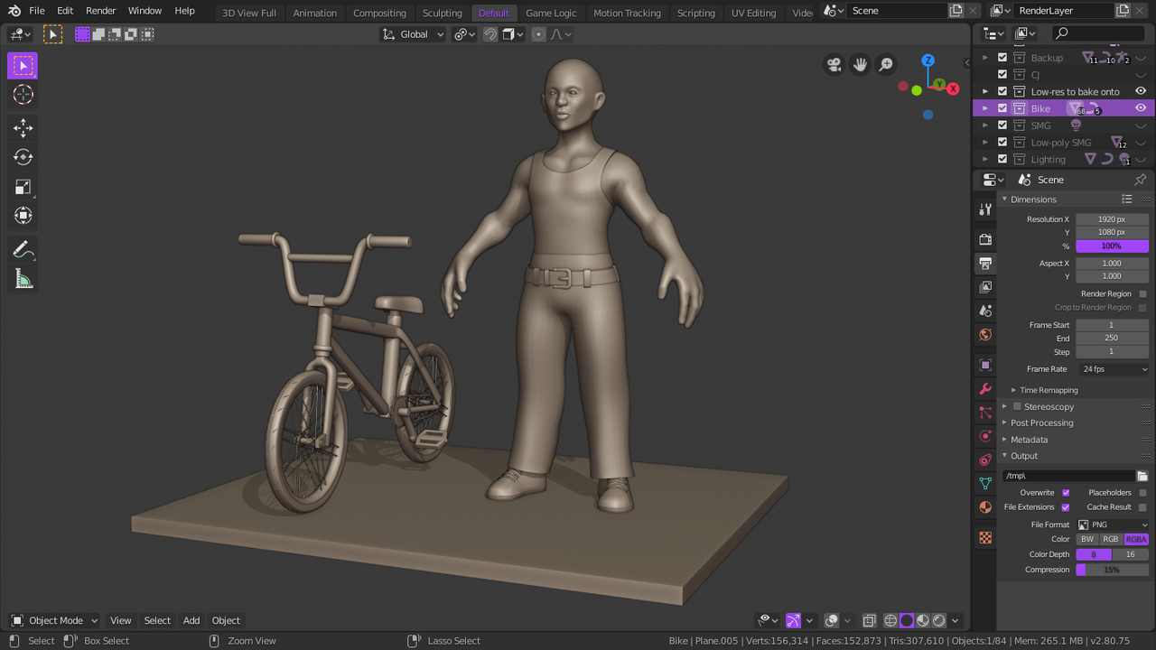Click output path folder browse icon

click(1142, 476)
